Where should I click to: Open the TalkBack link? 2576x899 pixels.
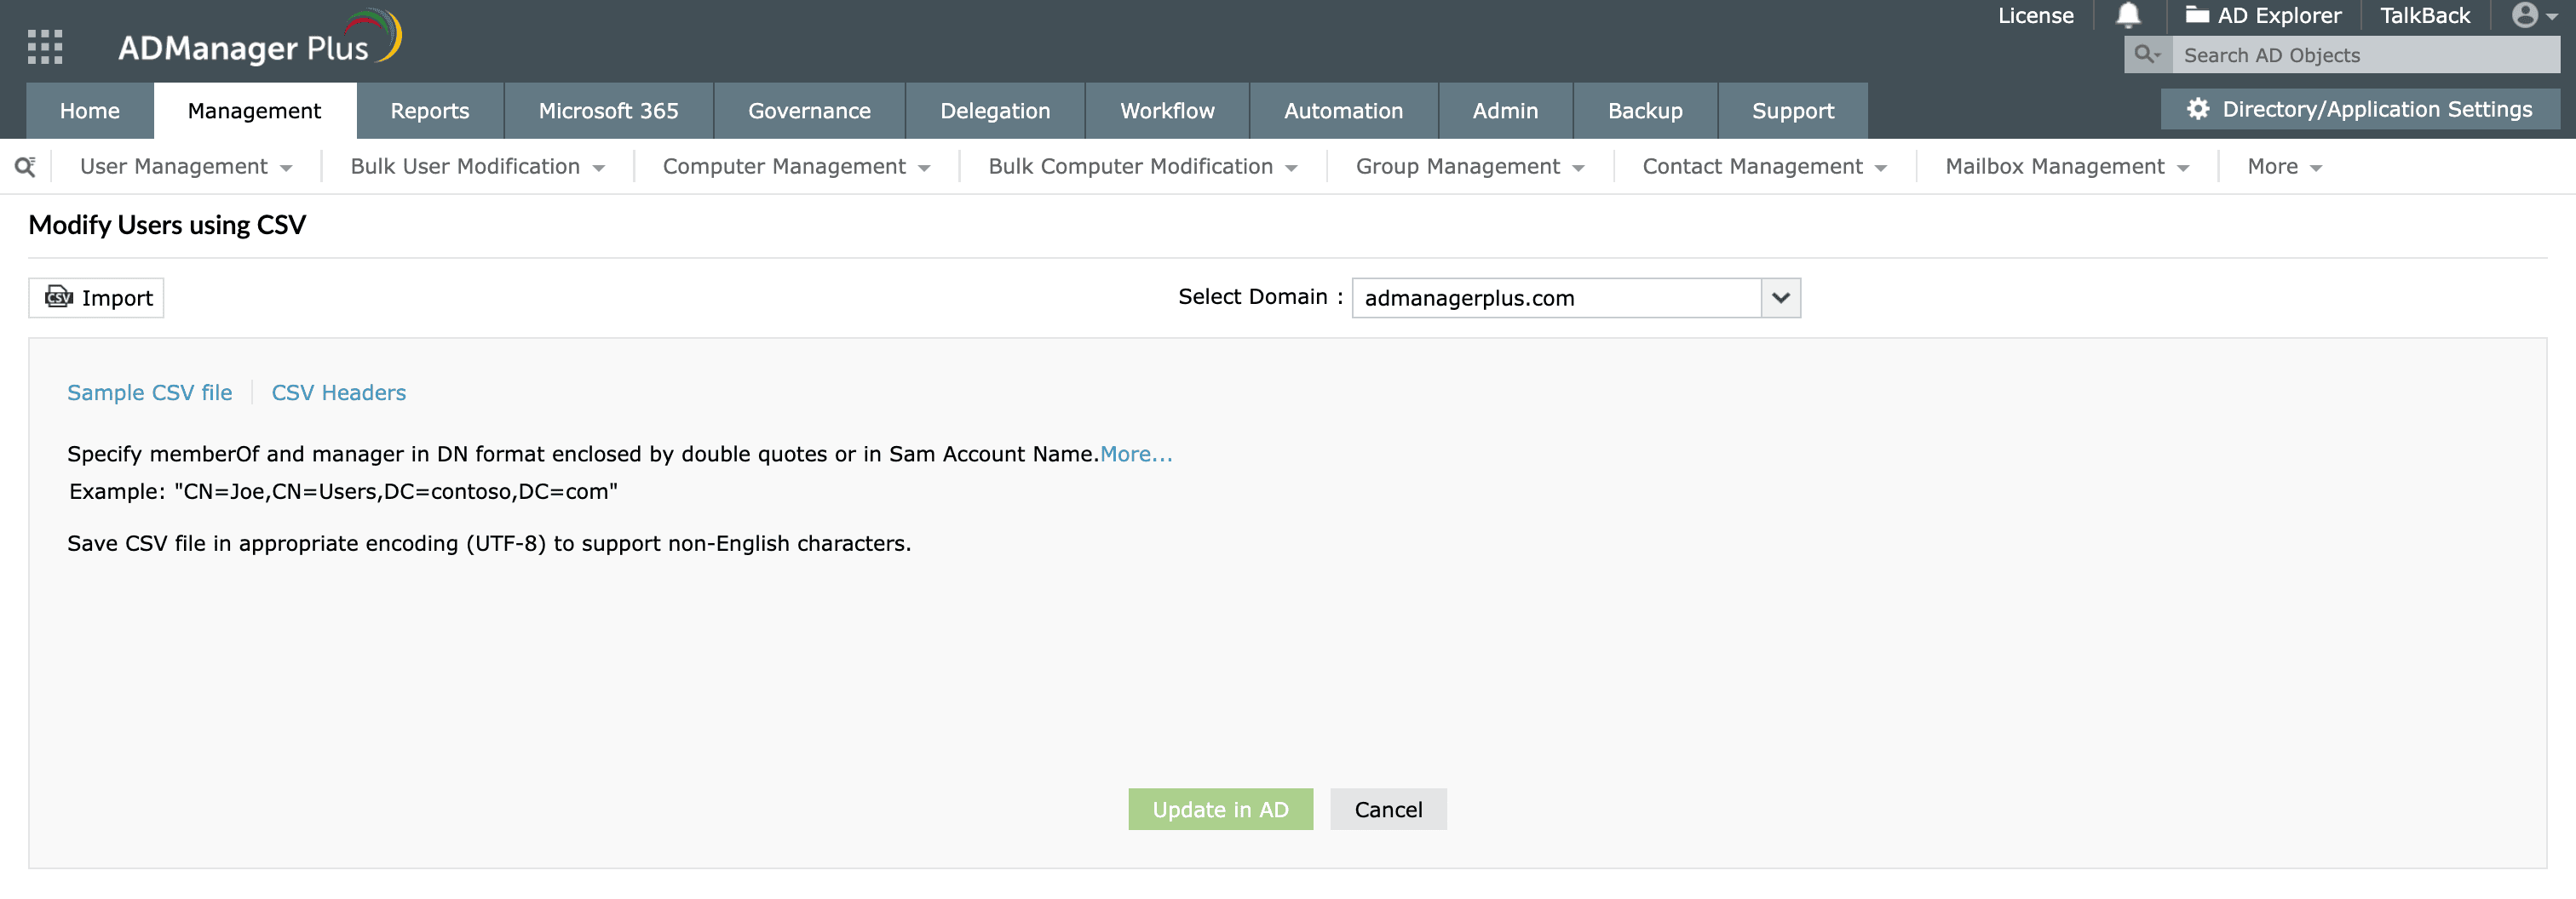[x=2424, y=15]
